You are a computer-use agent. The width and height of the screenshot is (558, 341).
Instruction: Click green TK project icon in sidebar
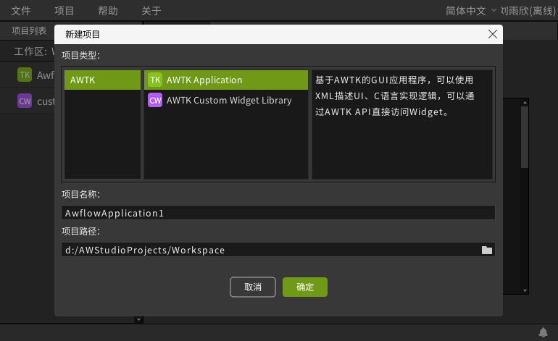(25, 75)
